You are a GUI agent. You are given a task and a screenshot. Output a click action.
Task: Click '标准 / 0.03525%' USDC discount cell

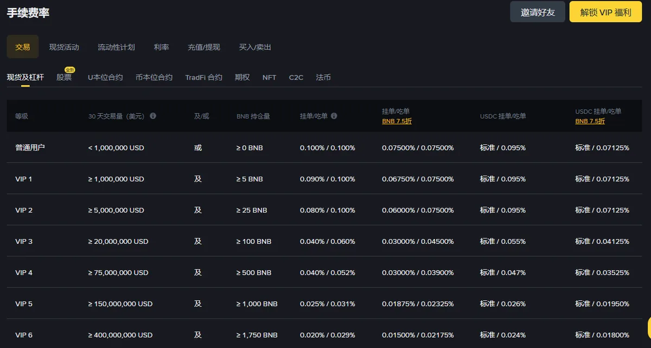602,273
